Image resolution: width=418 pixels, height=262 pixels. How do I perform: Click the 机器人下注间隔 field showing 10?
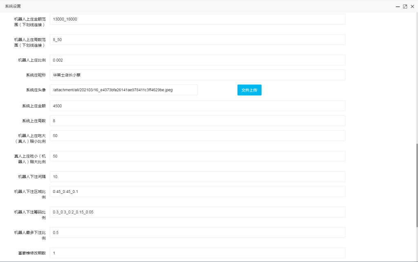(197, 177)
